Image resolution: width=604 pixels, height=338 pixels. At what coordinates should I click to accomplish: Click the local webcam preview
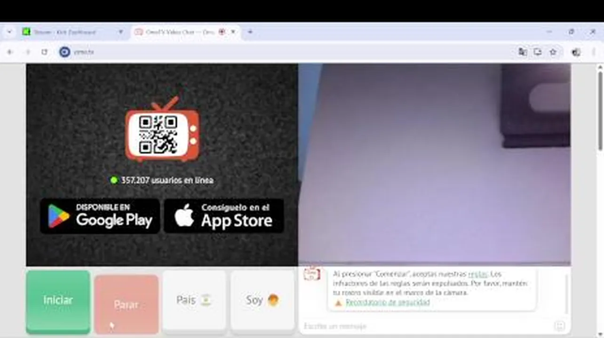tap(435, 164)
